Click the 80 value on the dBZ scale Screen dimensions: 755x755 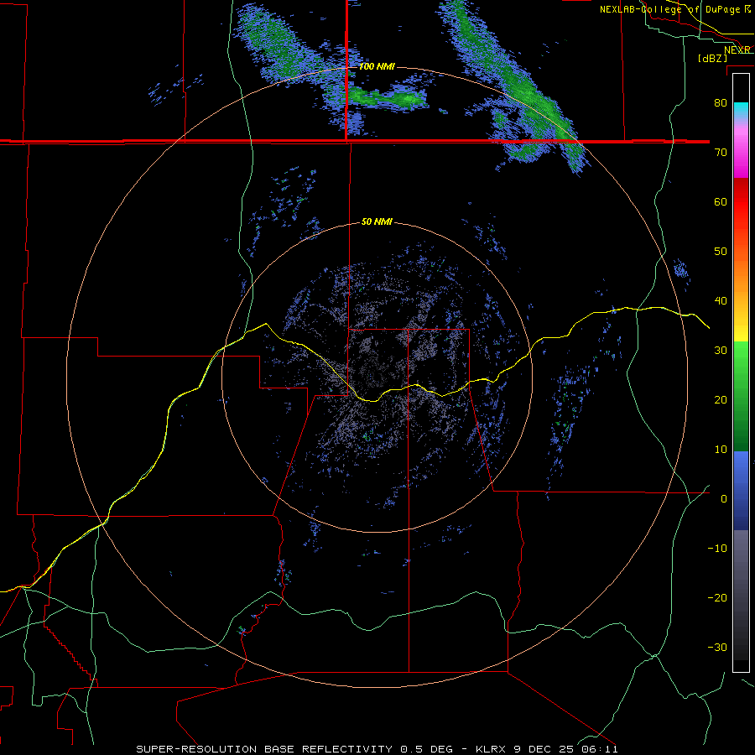[721, 103]
